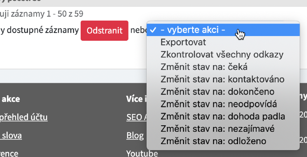Select Změnit stav na: dohoda padla
Viewport: 307px width, 157px height.
click(x=223, y=117)
